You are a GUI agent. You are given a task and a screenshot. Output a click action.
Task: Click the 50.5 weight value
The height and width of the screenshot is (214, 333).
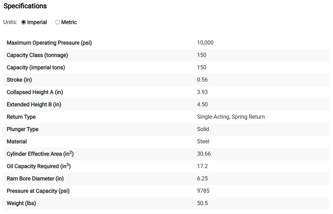pyautogui.click(x=202, y=203)
